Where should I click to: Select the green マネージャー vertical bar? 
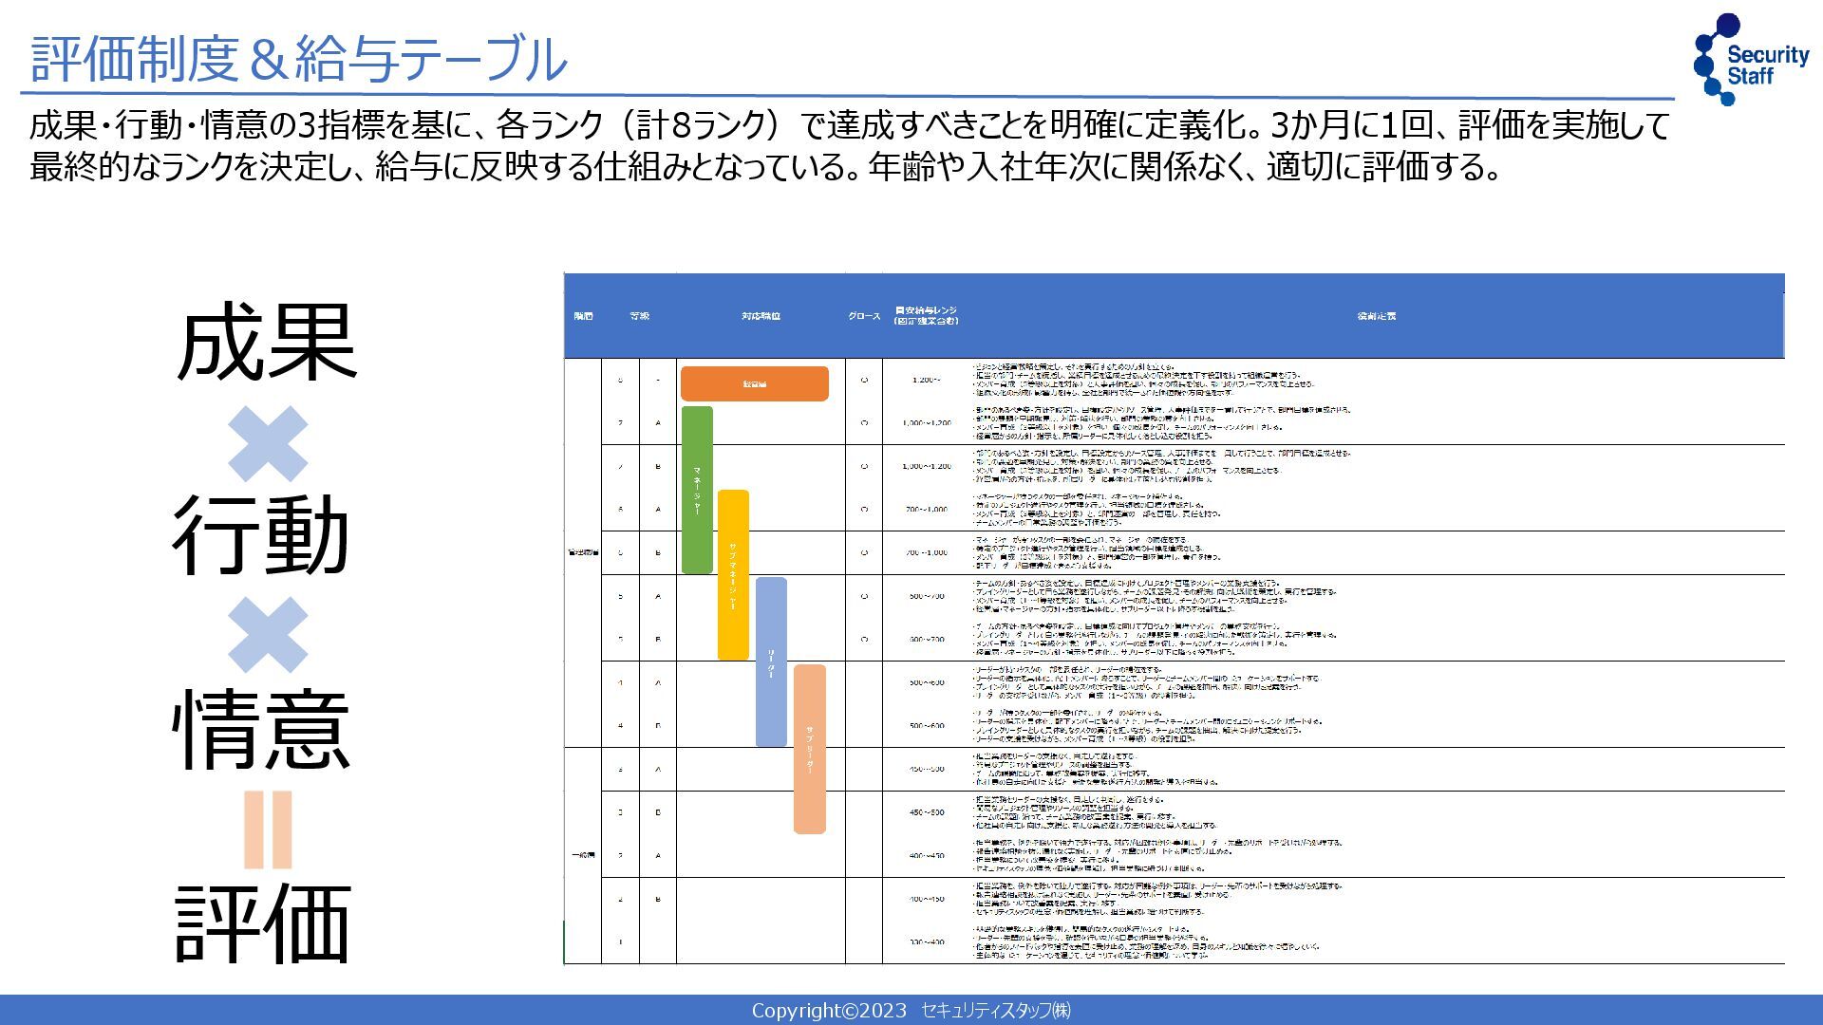[697, 490]
